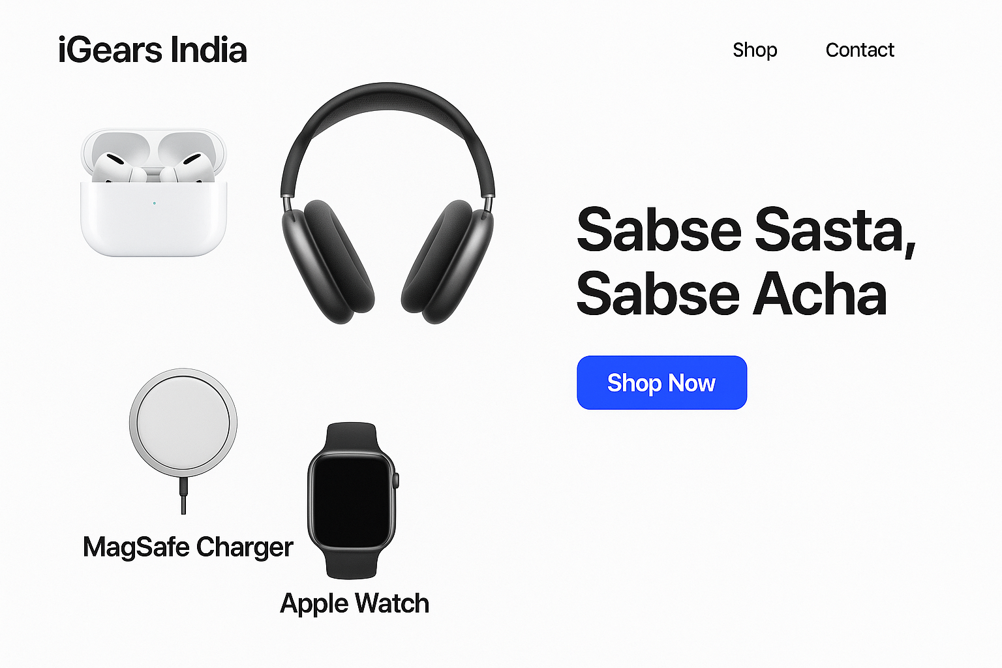Click the Shop Now button
Image resolution: width=1002 pixels, height=668 pixels.
click(x=661, y=383)
